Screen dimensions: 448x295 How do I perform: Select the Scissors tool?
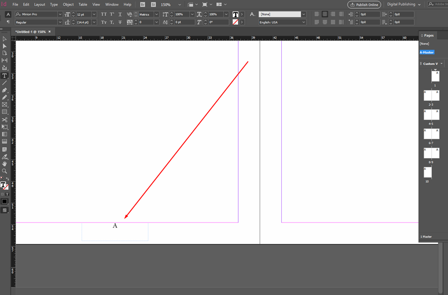4,120
